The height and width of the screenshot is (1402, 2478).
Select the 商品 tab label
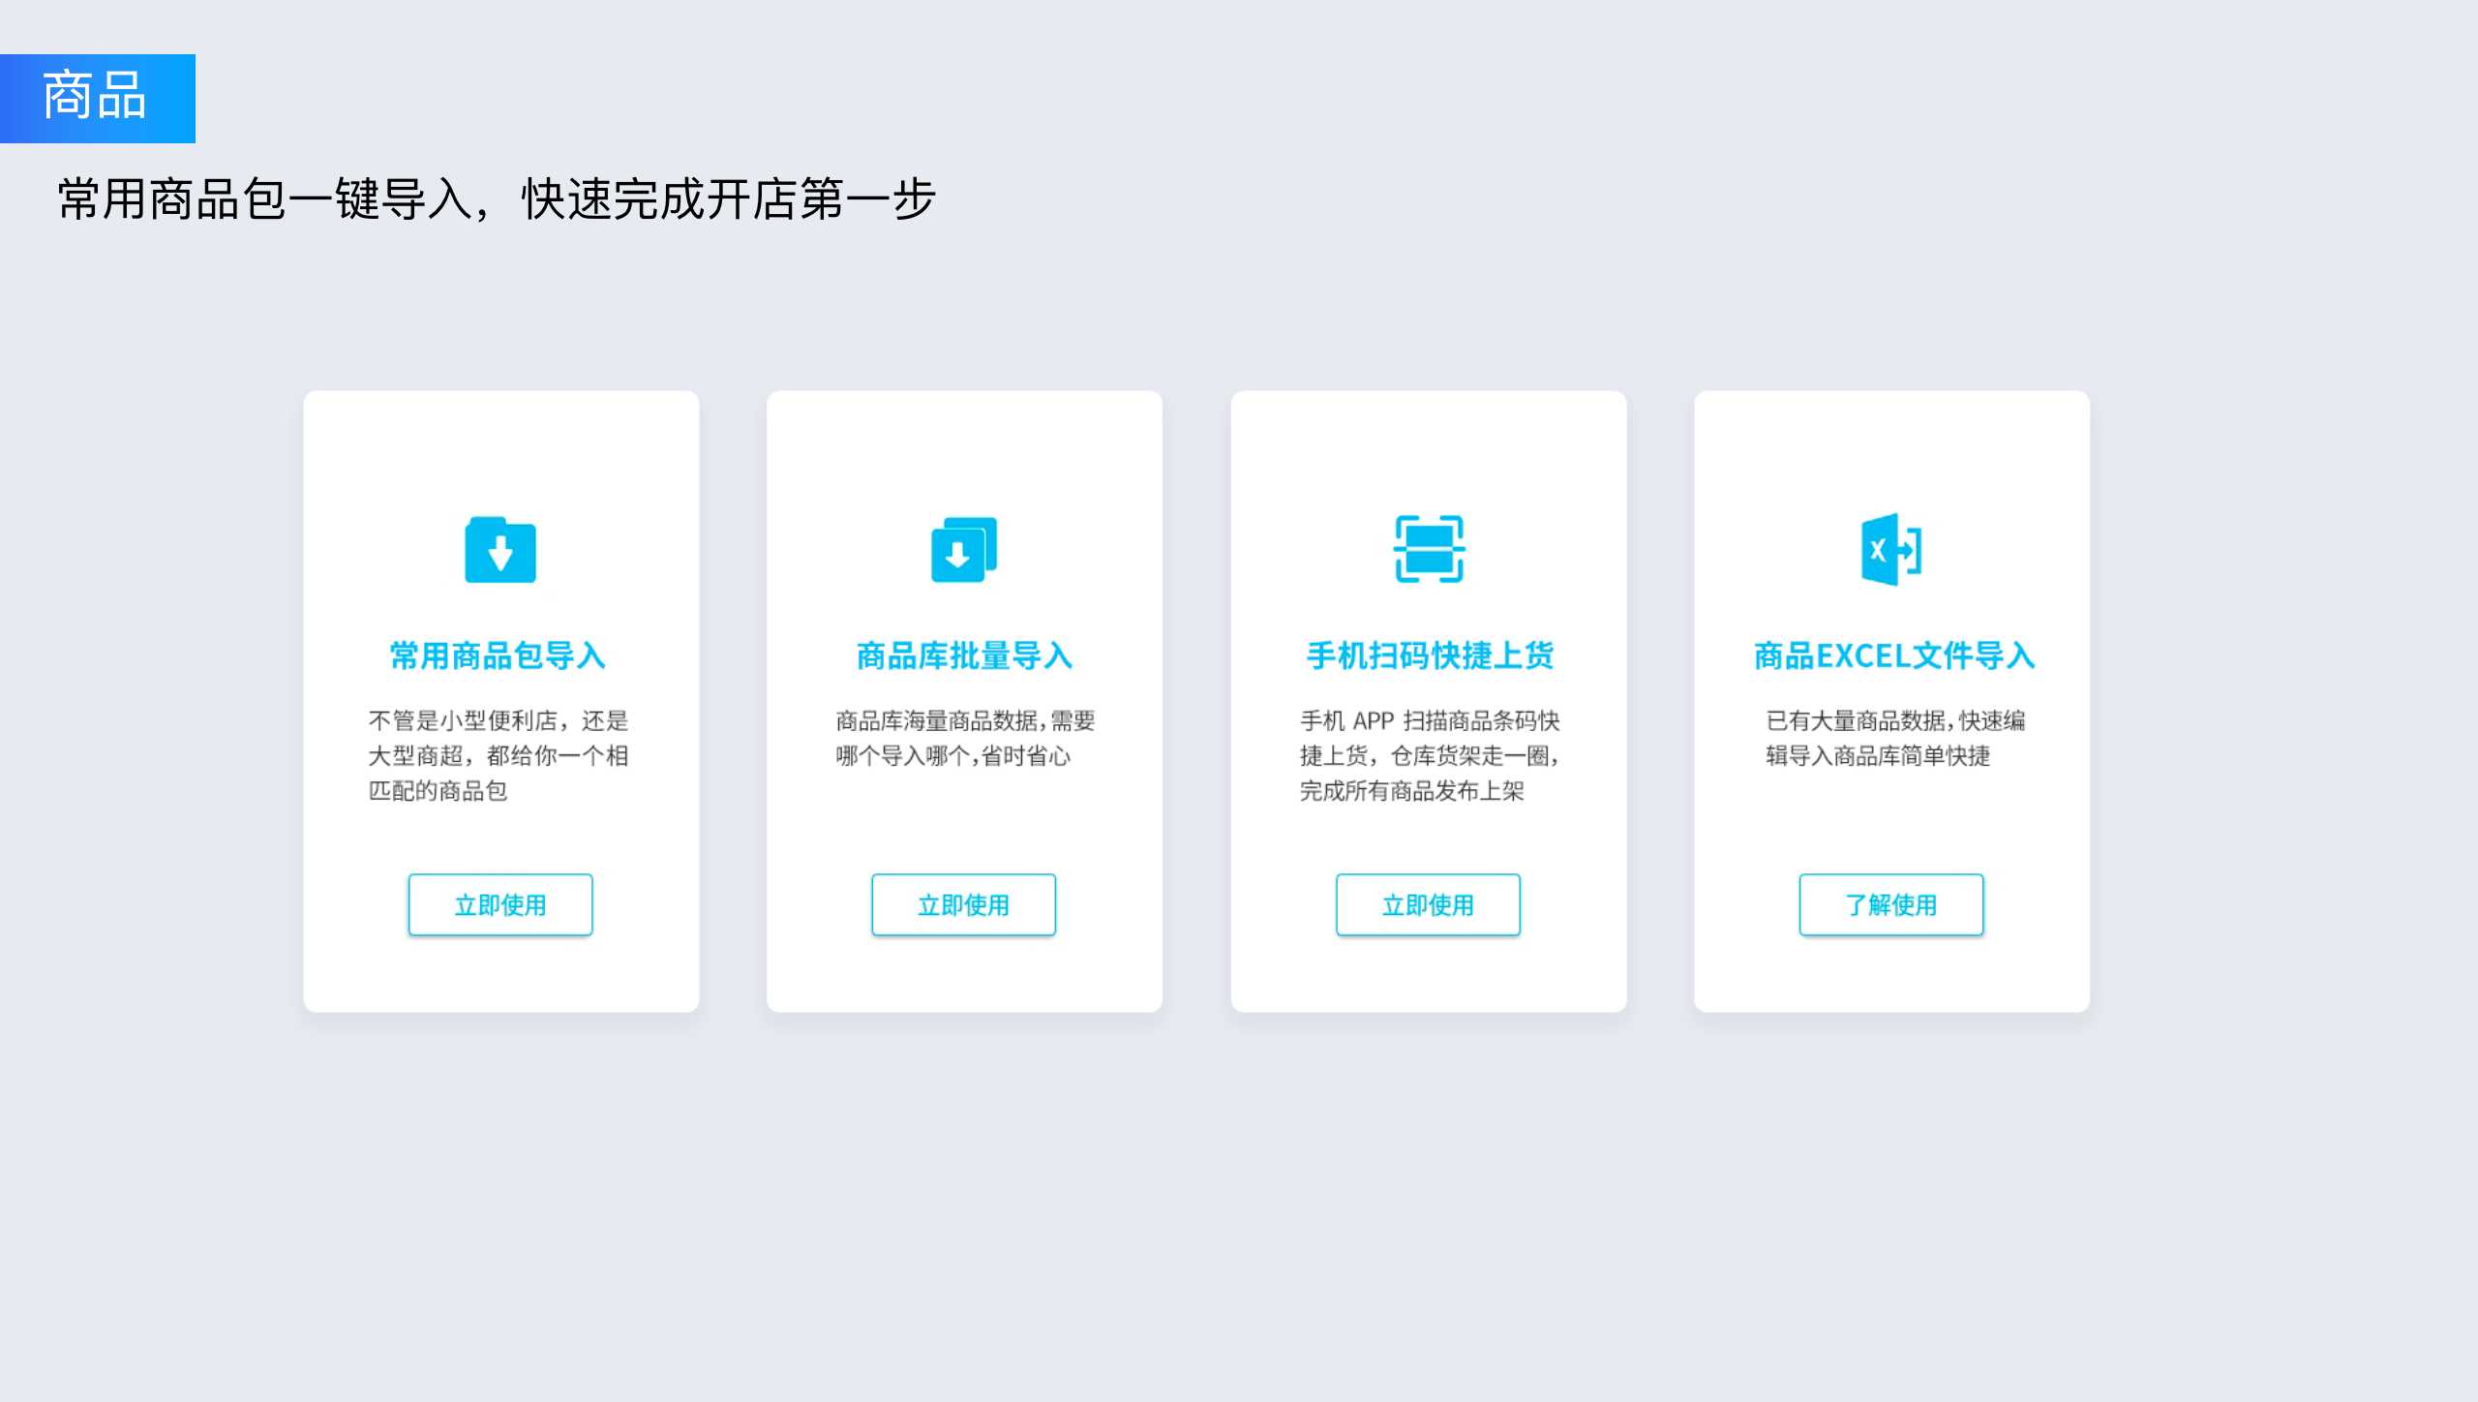point(95,97)
